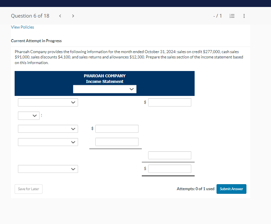Click 'Current Attempt in Progress' heading
Screen dimensions: 271x224
click(x=36, y=41)
